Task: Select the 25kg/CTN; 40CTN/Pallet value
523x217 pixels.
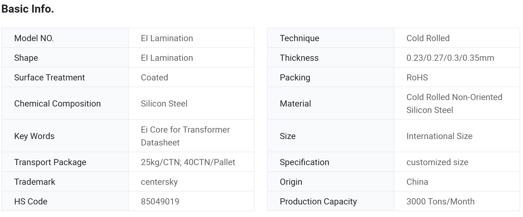Action: (x=188, y=162)
